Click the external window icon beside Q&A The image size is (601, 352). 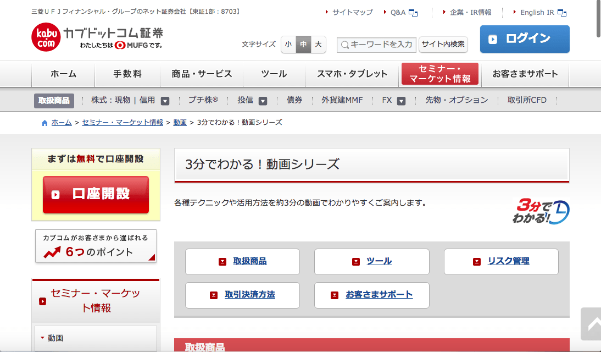click(413, 13)
